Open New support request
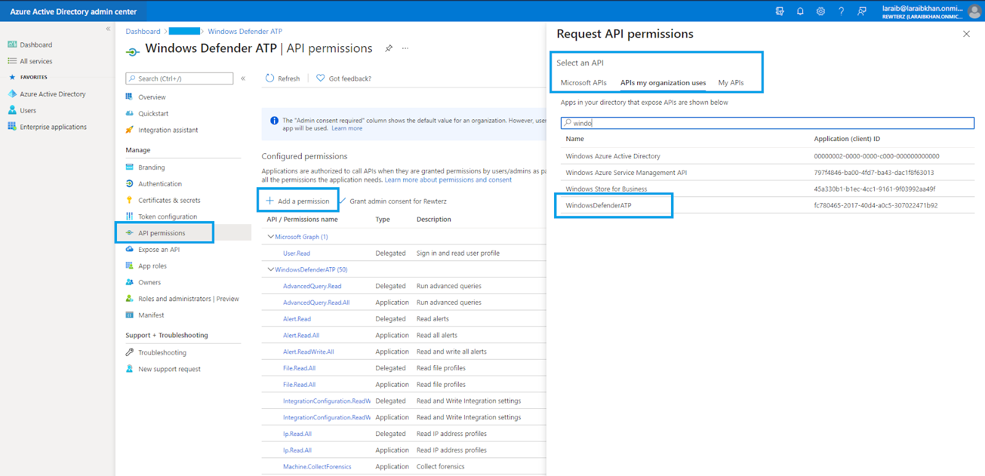Screen dimensions: 985x476 169,369
